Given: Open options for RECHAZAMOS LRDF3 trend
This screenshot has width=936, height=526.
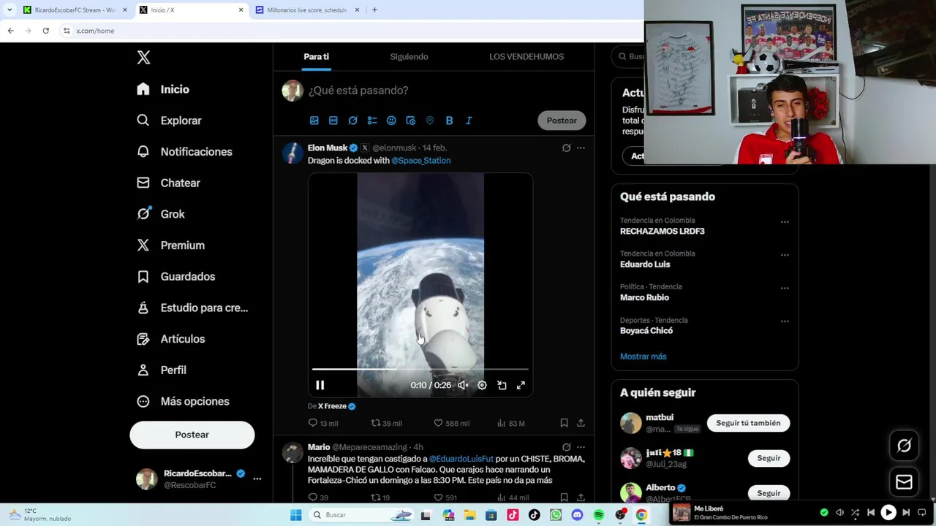Looking at the screenshot, I should pyautogui.click(x=785, y=222).
